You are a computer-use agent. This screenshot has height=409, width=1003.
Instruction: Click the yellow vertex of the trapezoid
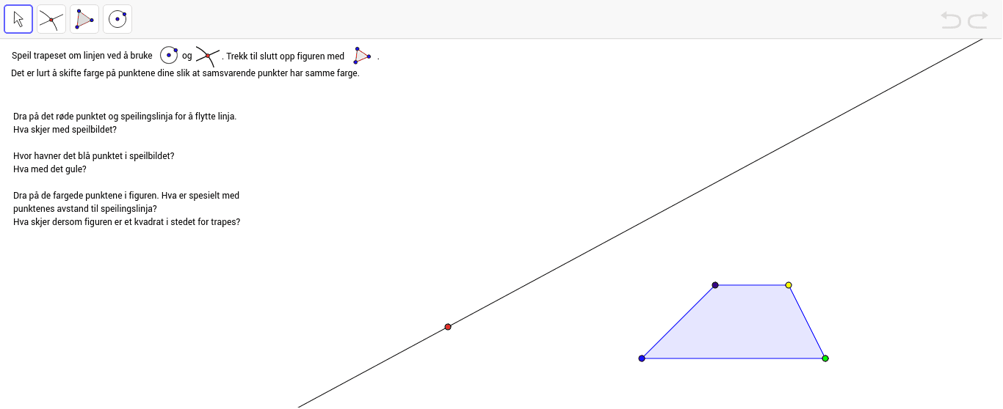[x=789, y=285]
